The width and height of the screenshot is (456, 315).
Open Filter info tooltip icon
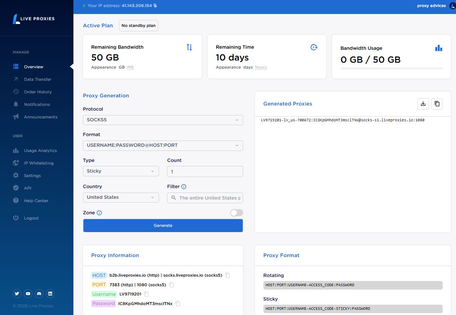(x=184, y=187)
